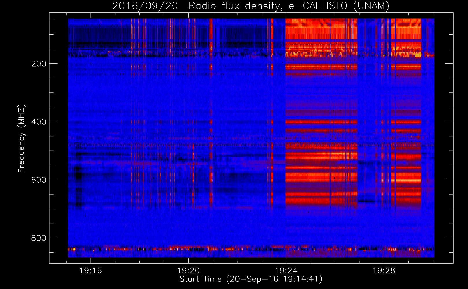The height and width of the screenshot is (289, 468).
Task: Click the 19:28 time tick label
Action: coord(384,271)
